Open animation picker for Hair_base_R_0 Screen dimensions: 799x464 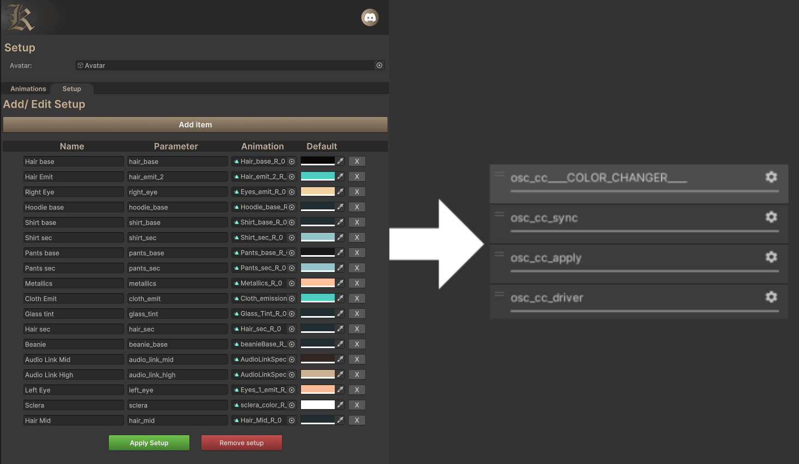[292, 162]
